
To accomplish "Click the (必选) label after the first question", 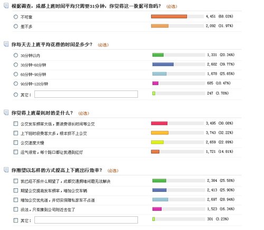I will [x=172, y=6].
